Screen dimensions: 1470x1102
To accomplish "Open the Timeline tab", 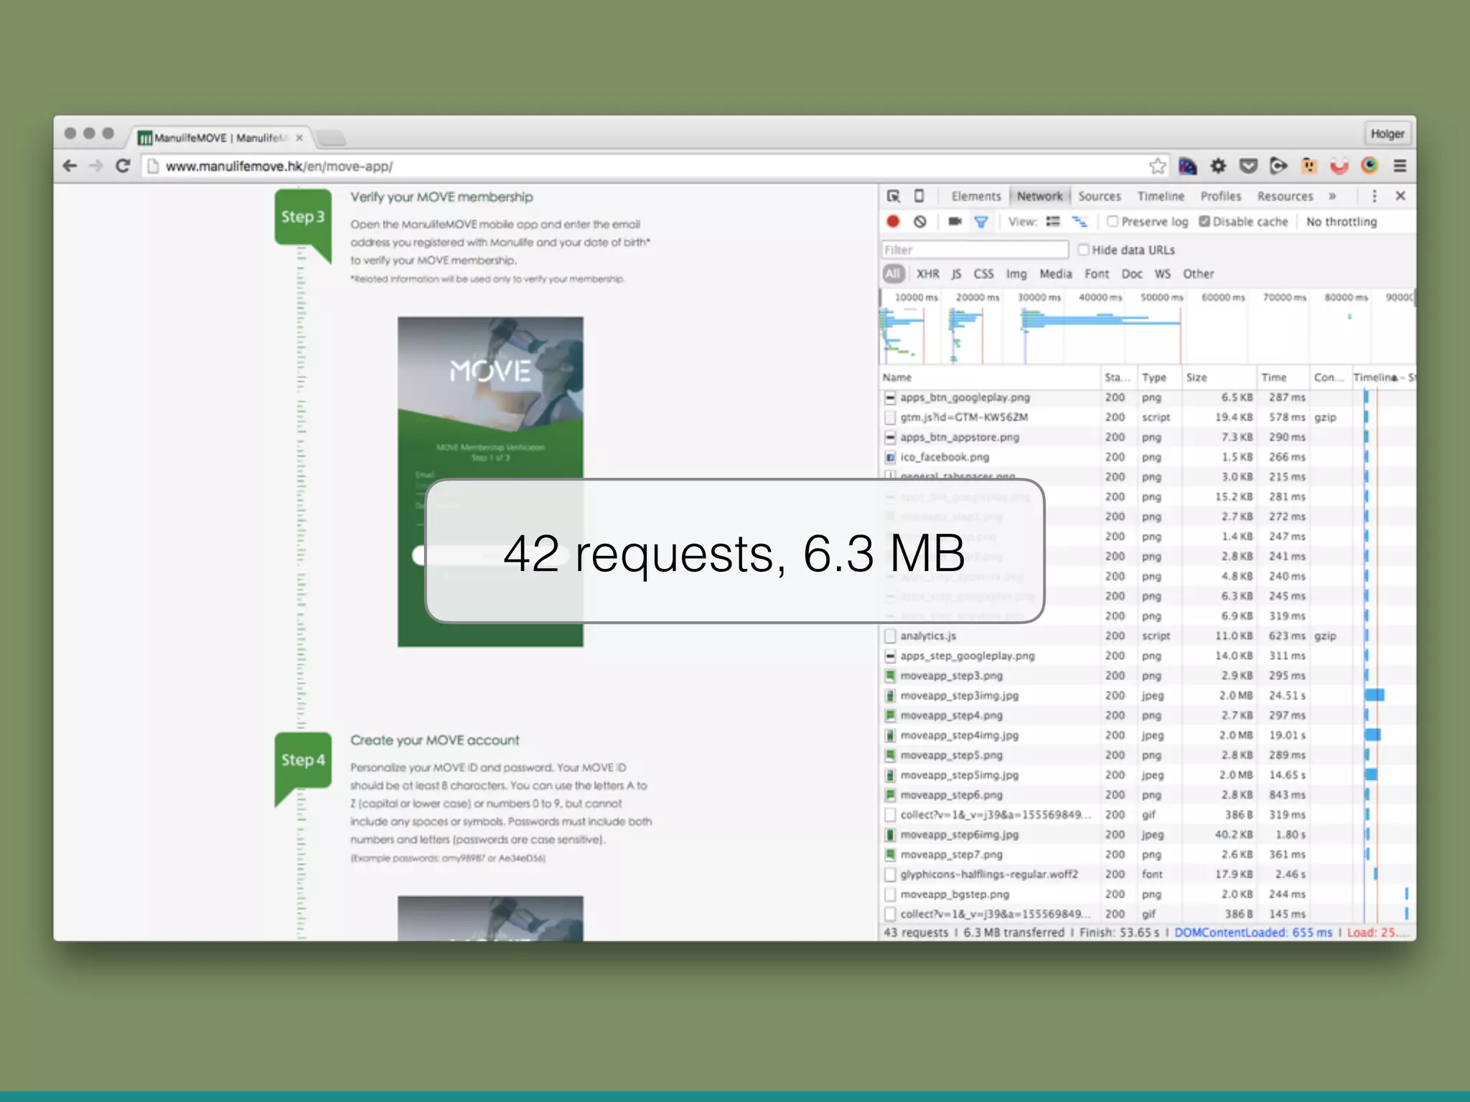I will click(1161, 196).
